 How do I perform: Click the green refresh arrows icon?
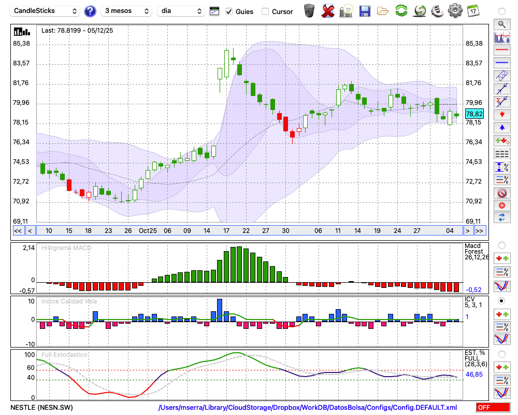click(401, 11)
